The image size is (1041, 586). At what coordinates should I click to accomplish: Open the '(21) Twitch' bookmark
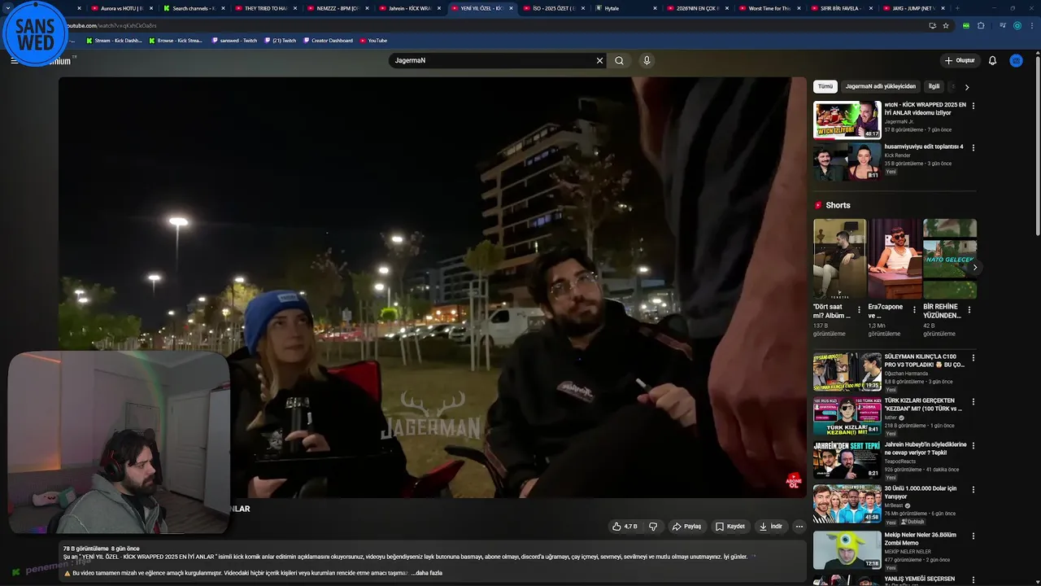(280, 40)
